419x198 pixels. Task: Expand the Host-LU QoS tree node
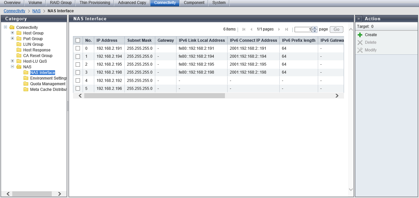point(13,61)
